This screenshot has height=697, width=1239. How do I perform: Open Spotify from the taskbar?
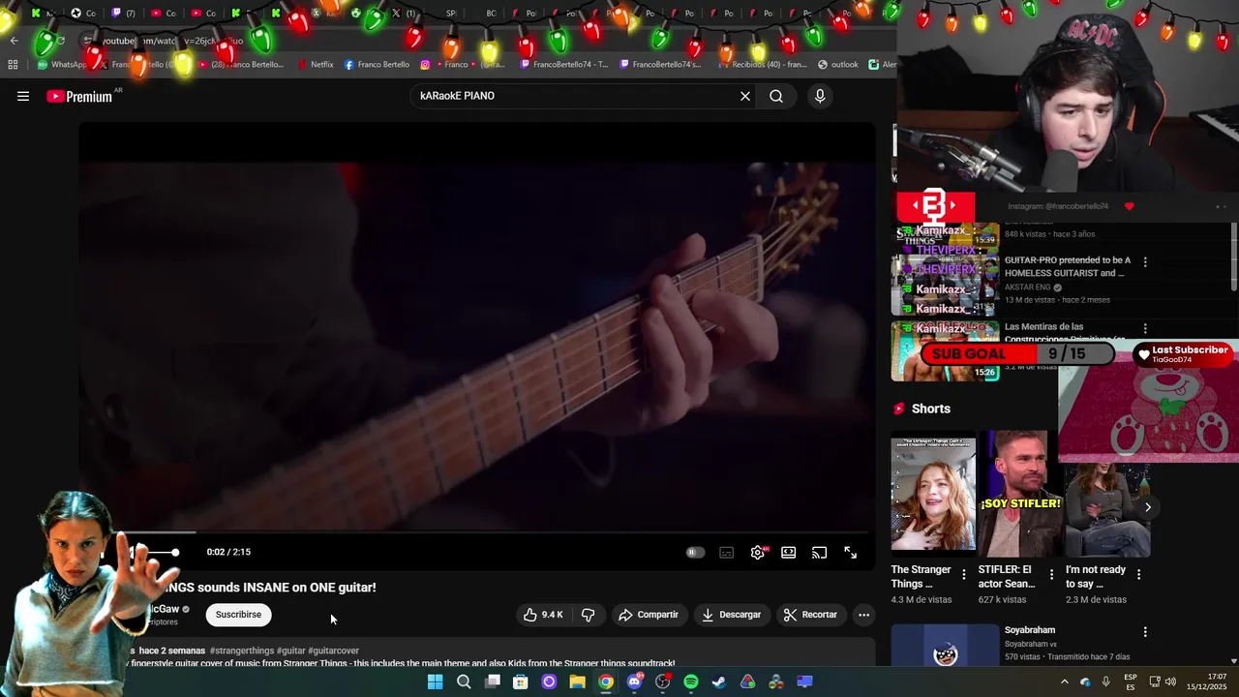pyautogui.click(x=691, y=682)
